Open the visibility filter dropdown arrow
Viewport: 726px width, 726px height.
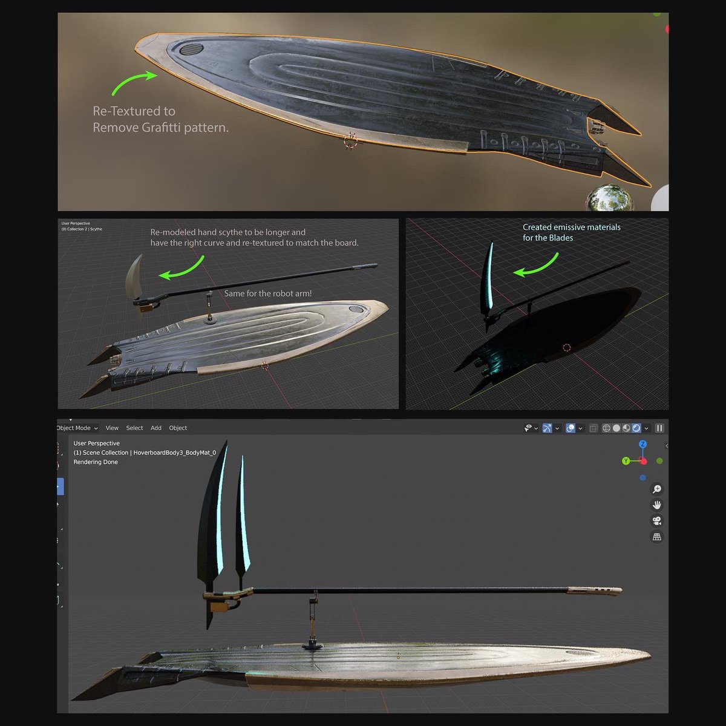(536, 428)
